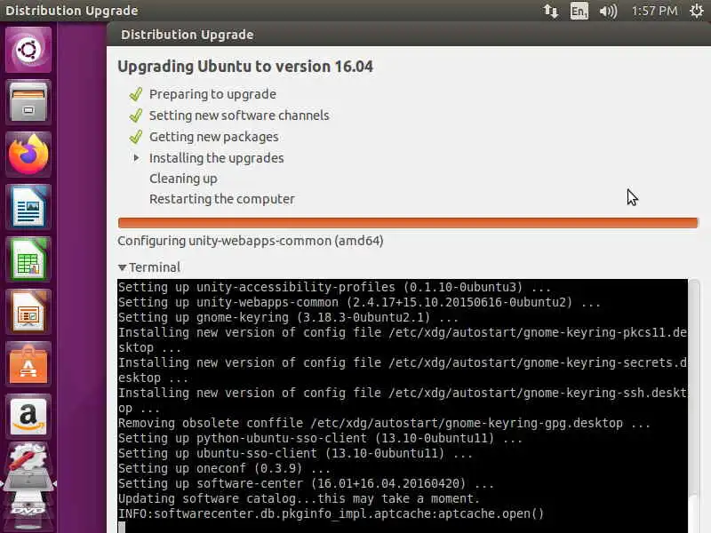Click the orange upgrade progress bar
Image resolution: width=711 pixels, height=533 pixels.
point(408,223)
